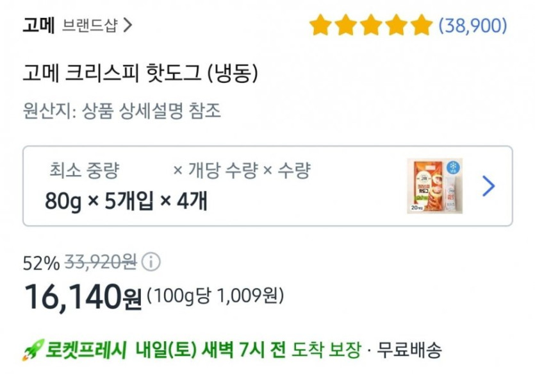
Task: Open the 브랜드샵 brand shop link
Action: point(90,26)
